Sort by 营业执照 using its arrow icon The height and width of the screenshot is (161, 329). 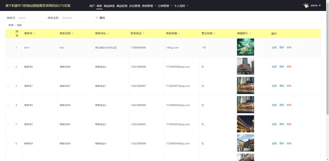[215, 33]
